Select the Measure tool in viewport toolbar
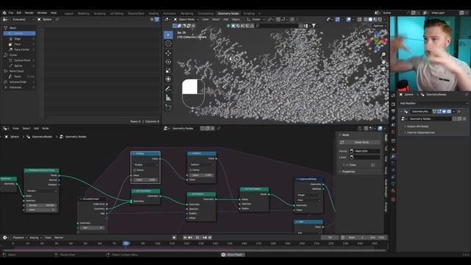 coord(169,98)
